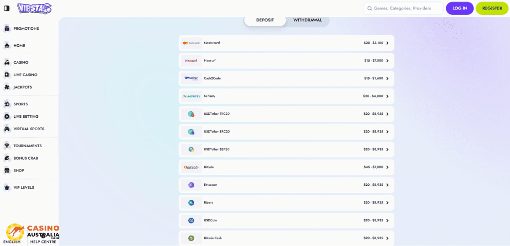Viewport: 510px width, 246px height.
Task: Click the USDTether BEP20 coin icon
Action: pyautogui.click(x=191, y=149)
